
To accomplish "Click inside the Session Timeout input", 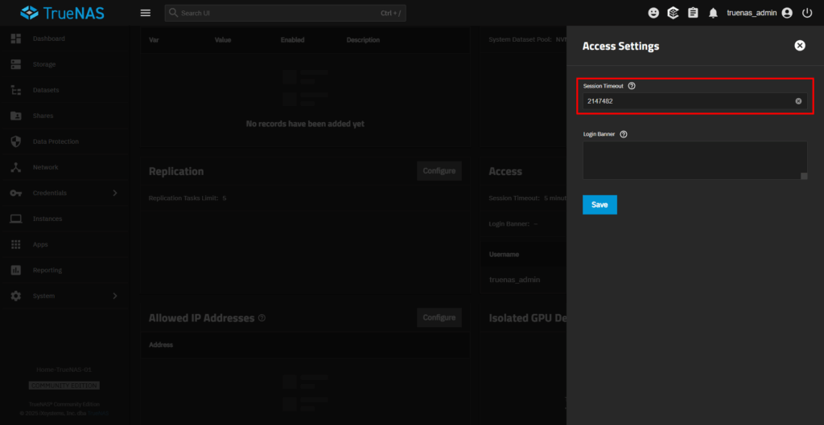I will [x=684, y=101].
